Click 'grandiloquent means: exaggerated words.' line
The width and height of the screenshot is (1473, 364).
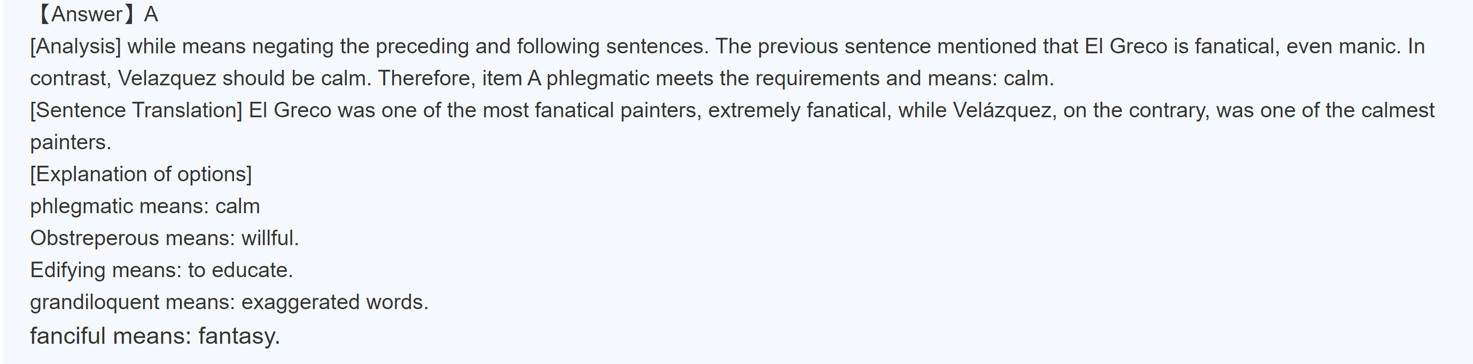click(229, 302)
